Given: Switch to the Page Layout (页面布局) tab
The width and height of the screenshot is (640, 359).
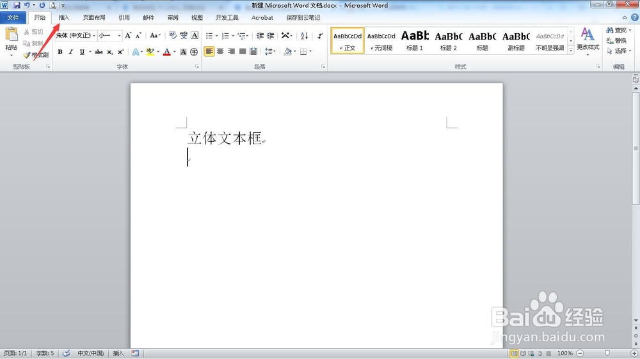Looking at the screenshot, I should (x=94, y=17).
